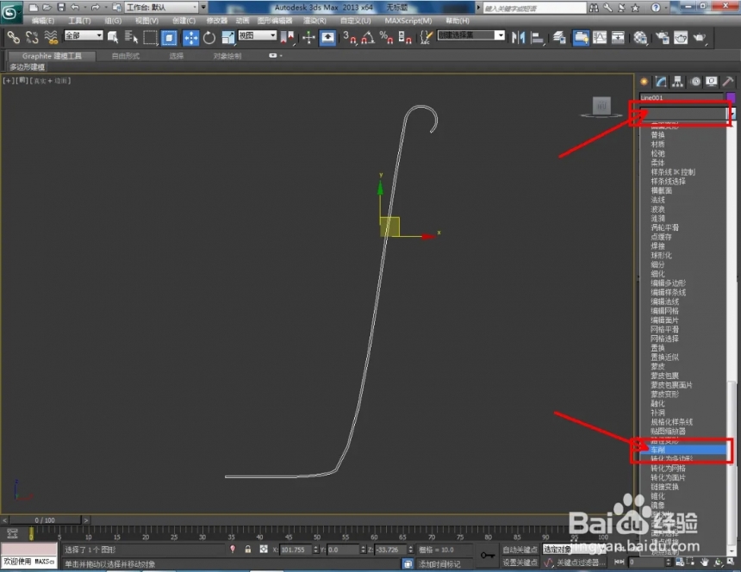The height and width of the screenshot is (572, 741).
Task: Click the Bind to Space Warp tool
Action: click(x=51, y=37)
